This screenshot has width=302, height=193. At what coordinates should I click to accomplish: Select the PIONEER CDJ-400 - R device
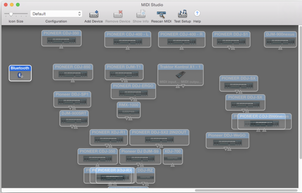coord(182,39)
